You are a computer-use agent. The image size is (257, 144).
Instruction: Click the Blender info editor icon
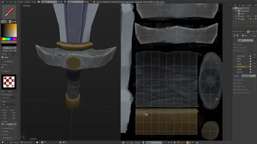3,2
